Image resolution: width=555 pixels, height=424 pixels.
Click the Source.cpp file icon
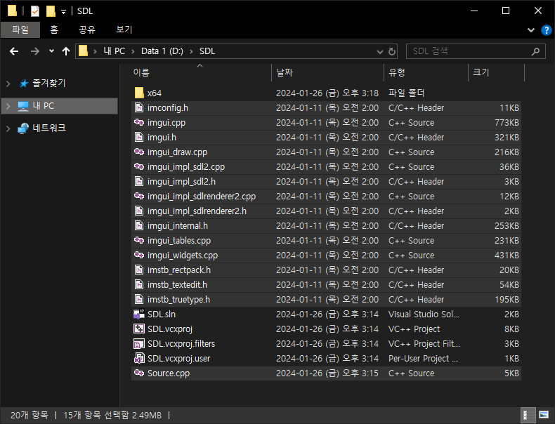139,373
